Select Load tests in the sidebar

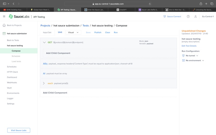16,61
